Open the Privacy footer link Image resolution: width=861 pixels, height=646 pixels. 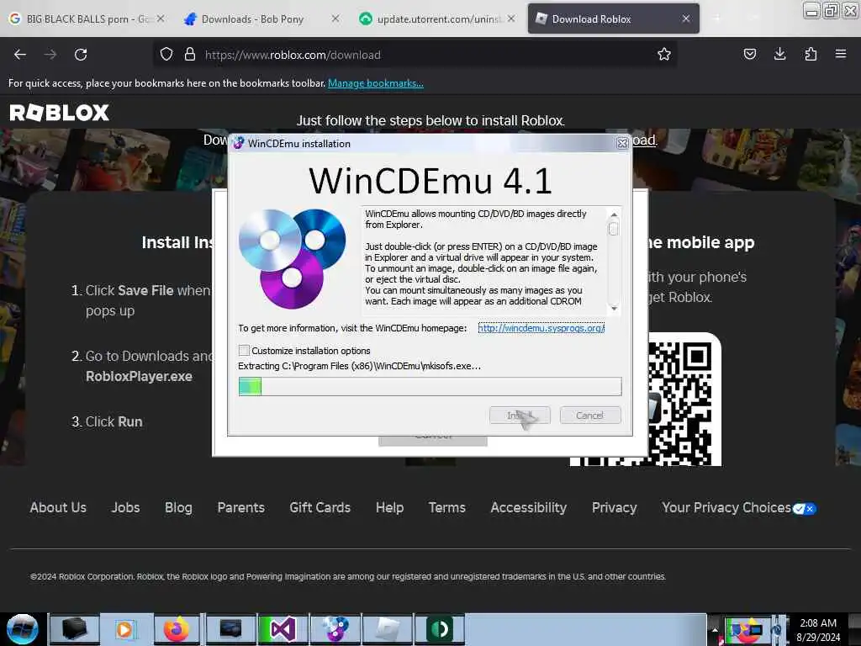pyautogui.click(x=614, y=507)
